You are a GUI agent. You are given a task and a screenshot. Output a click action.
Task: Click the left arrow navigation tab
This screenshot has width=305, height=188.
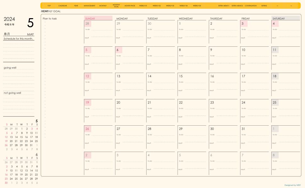tap(278, 6)
